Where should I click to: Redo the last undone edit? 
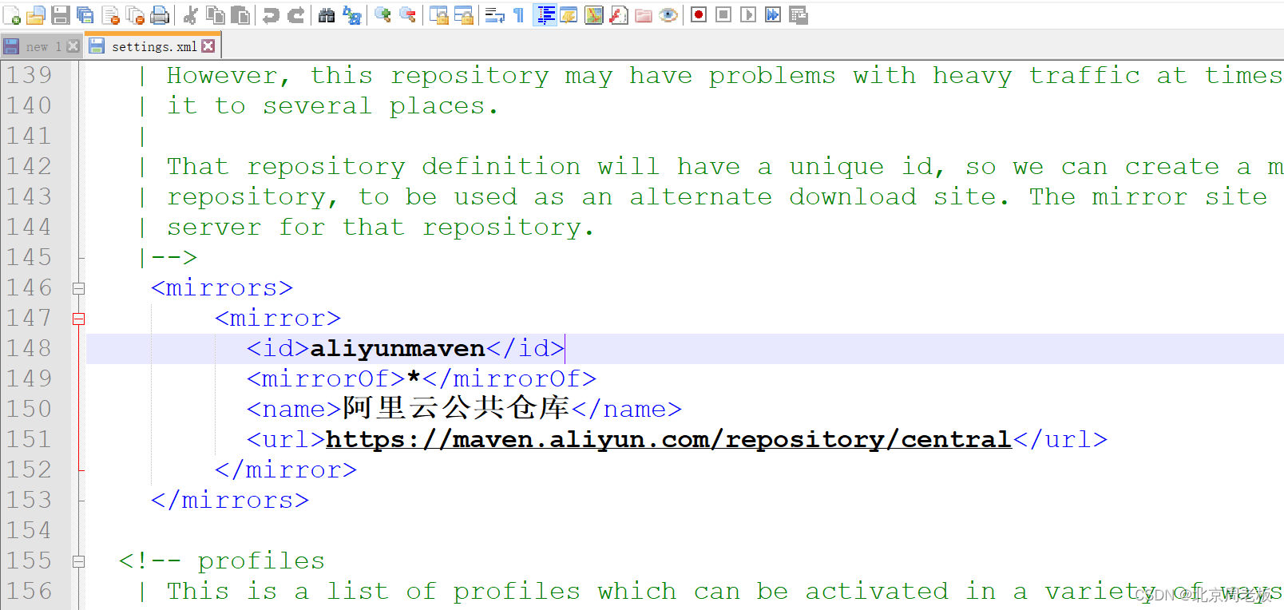click(x=295, y=15)
